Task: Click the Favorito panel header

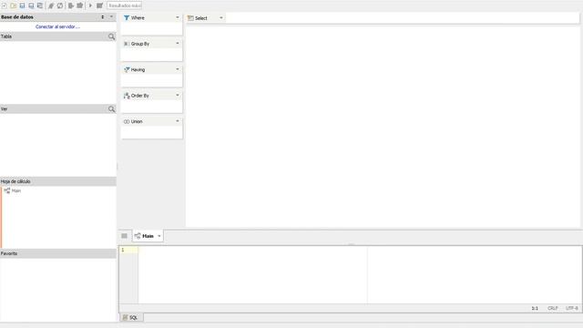Action: (58, 253)
